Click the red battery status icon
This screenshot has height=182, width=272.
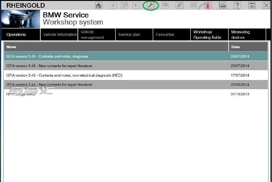click(208, 5)
